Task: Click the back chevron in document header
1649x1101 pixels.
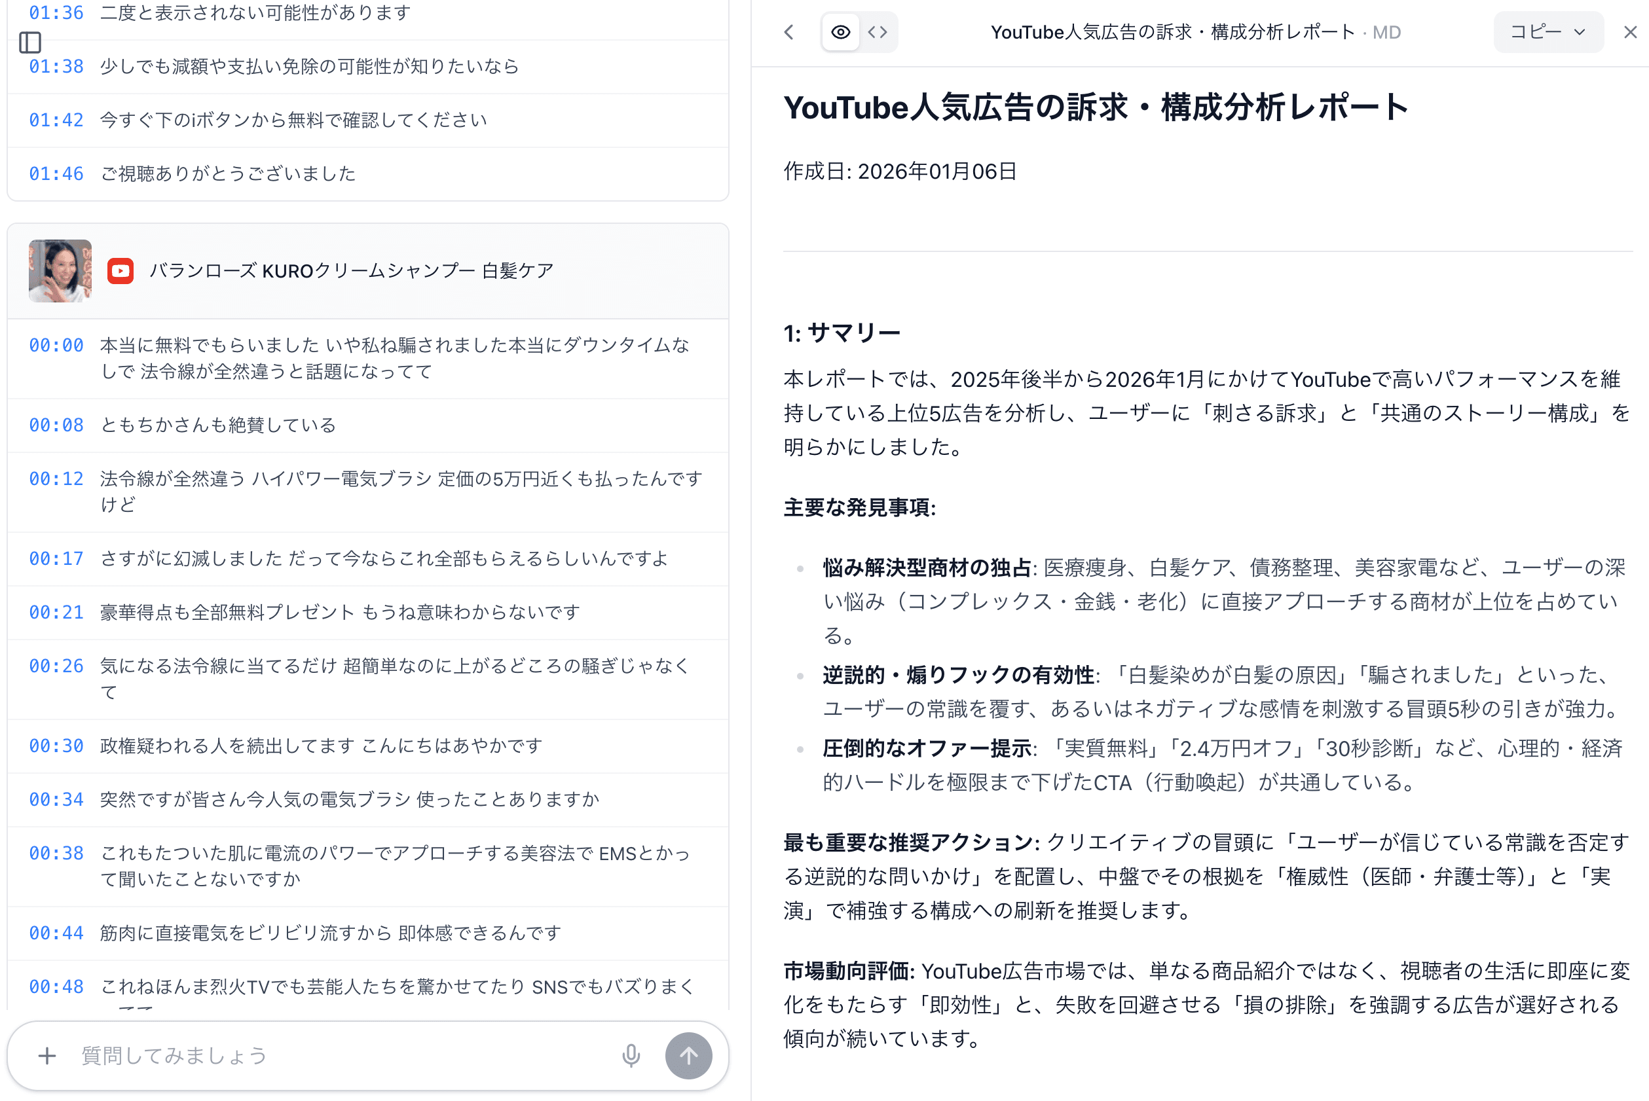Action: (789, 32)
